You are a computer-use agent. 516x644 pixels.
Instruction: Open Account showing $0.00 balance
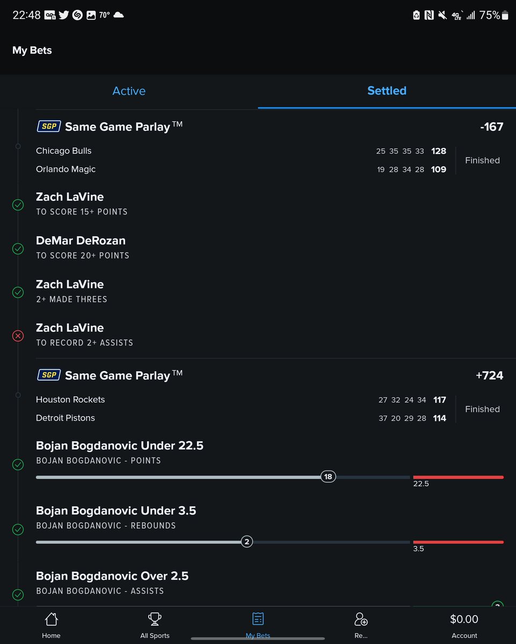tap(464, 626)
